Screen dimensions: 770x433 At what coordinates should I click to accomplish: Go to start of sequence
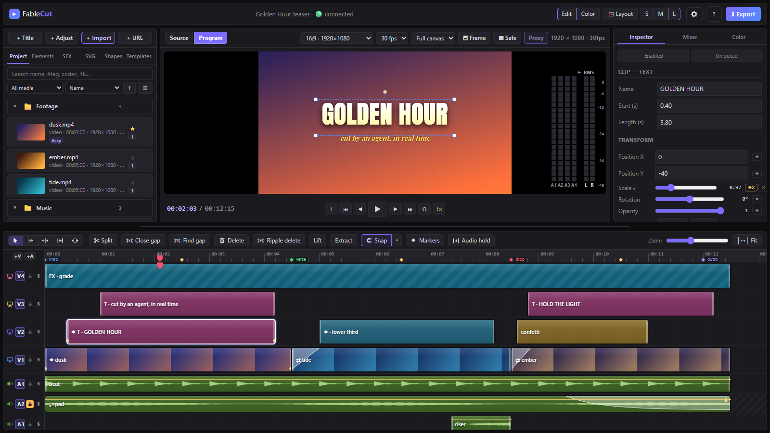pos(346,209)
